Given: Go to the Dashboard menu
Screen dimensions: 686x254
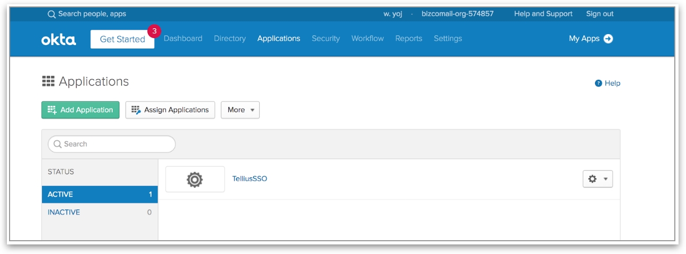Looking at the screenshot, I should pos(183,39).
